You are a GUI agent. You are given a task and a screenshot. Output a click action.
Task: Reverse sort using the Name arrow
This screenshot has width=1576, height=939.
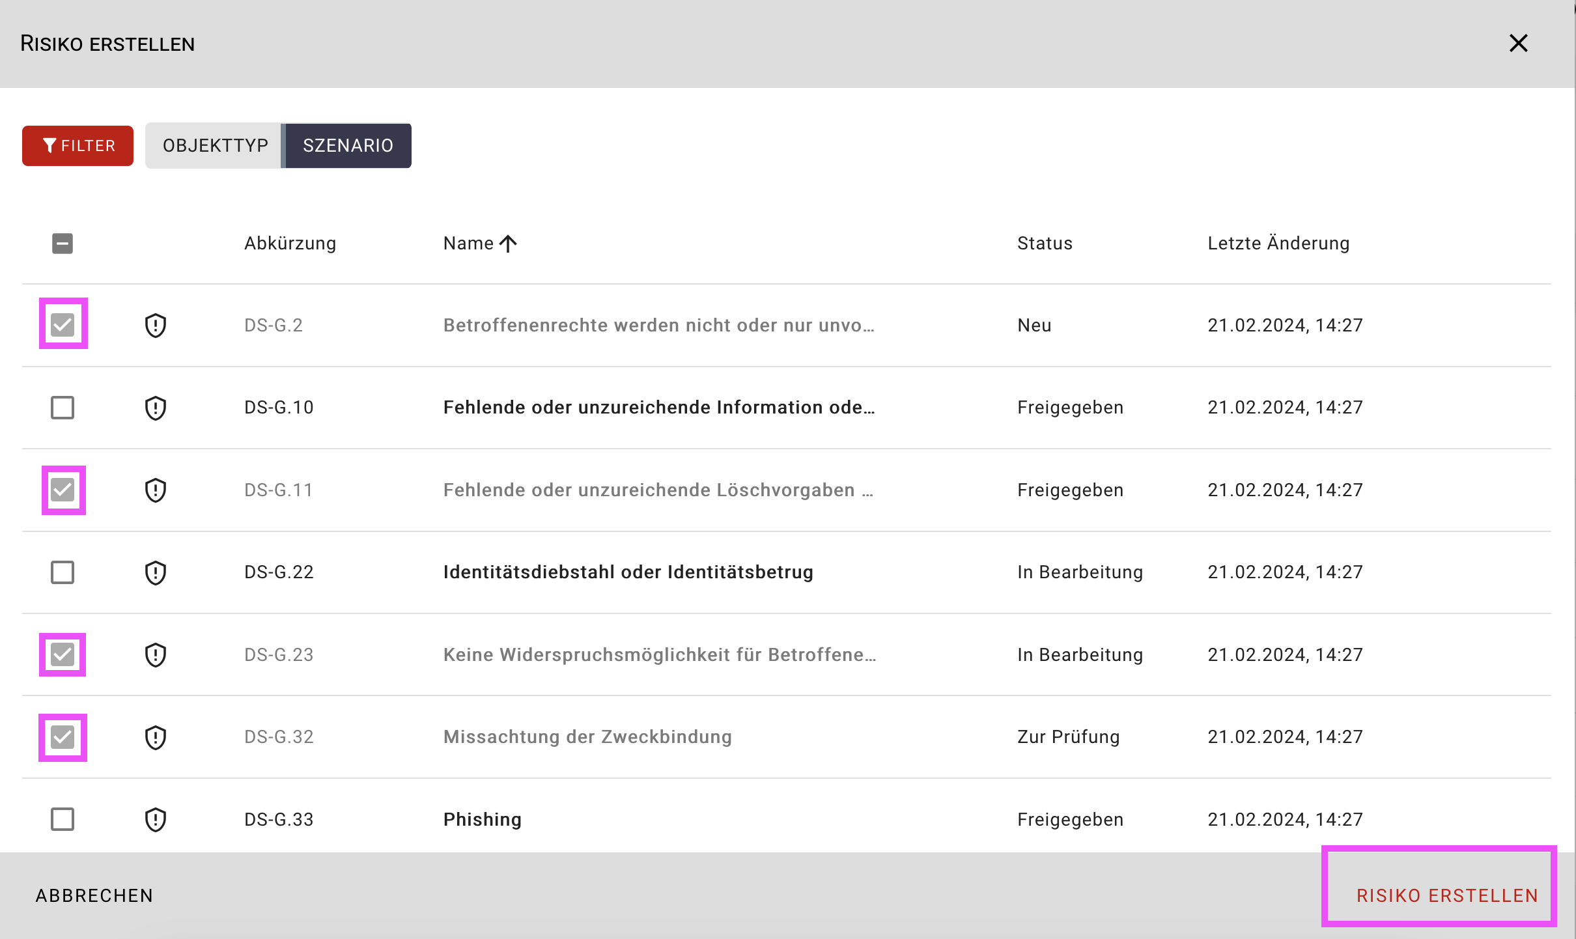point(508,244)
